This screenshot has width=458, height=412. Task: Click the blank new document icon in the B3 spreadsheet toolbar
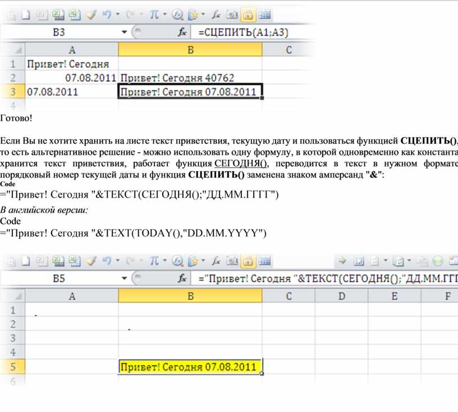(26, 15)
